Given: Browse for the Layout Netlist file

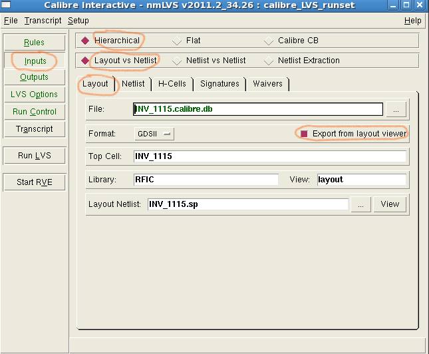Looking at the screenshot, I should 360,204.
